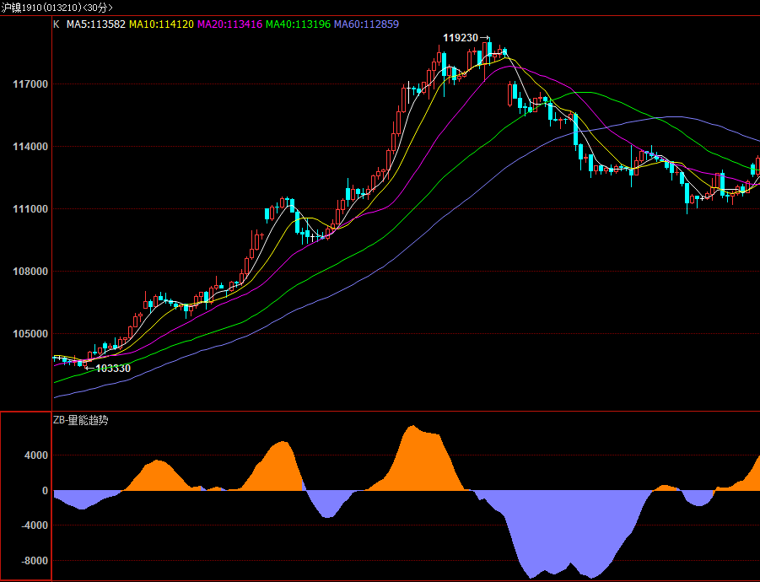Click the 4000 volume axis label
The width and height of the screenshot is (760, 582).
37,455
